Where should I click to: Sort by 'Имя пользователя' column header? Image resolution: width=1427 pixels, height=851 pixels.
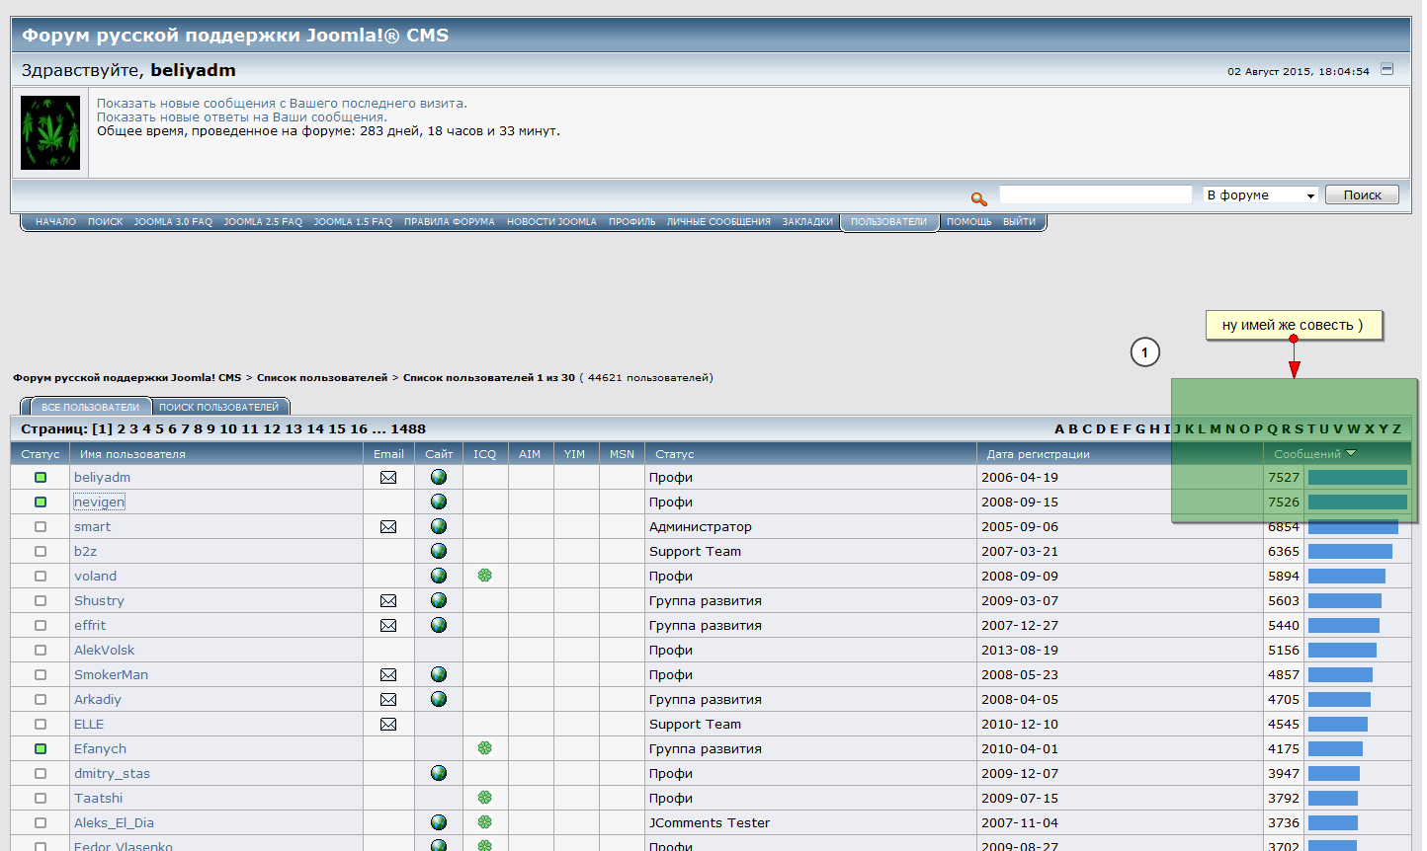[132, 454]
